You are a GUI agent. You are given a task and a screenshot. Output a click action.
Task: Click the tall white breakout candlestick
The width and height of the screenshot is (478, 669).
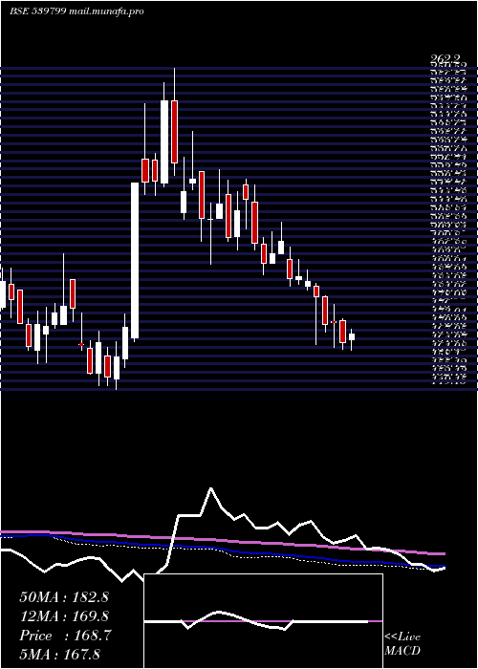[135, 260]
